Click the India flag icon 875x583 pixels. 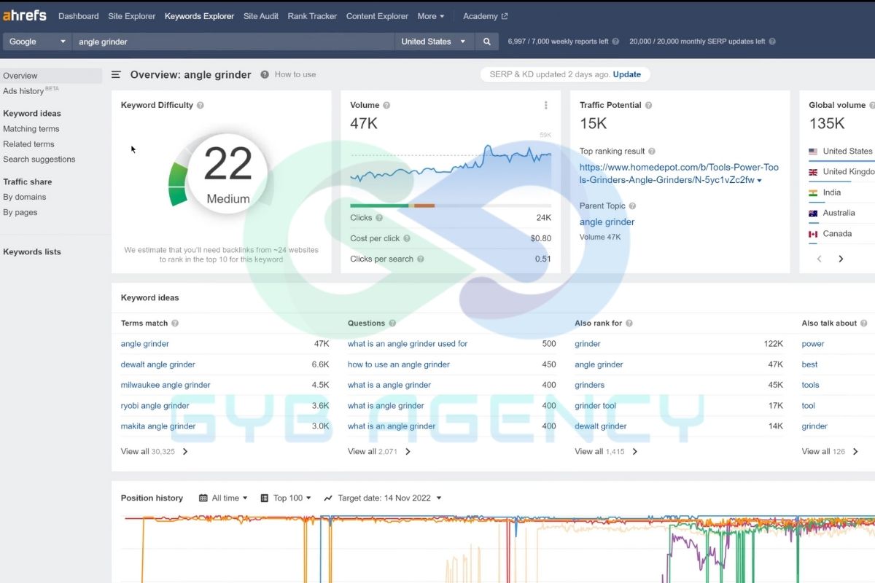(x=813, y=193)
